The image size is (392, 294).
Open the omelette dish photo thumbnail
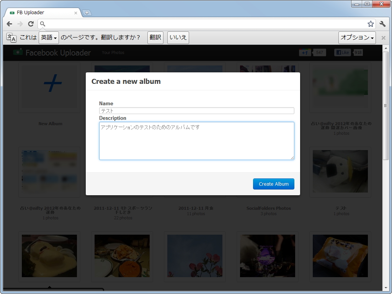49,256
